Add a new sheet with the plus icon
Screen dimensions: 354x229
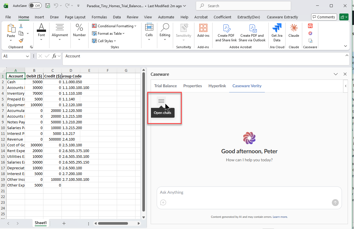pos(64,223)
